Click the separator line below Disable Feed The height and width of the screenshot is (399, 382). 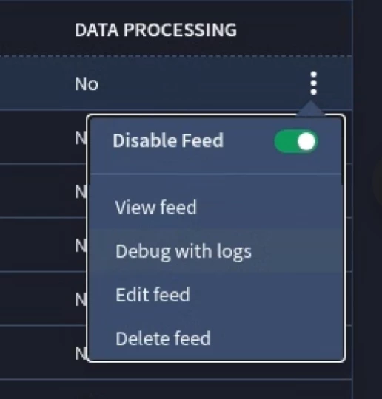point(215,174)
